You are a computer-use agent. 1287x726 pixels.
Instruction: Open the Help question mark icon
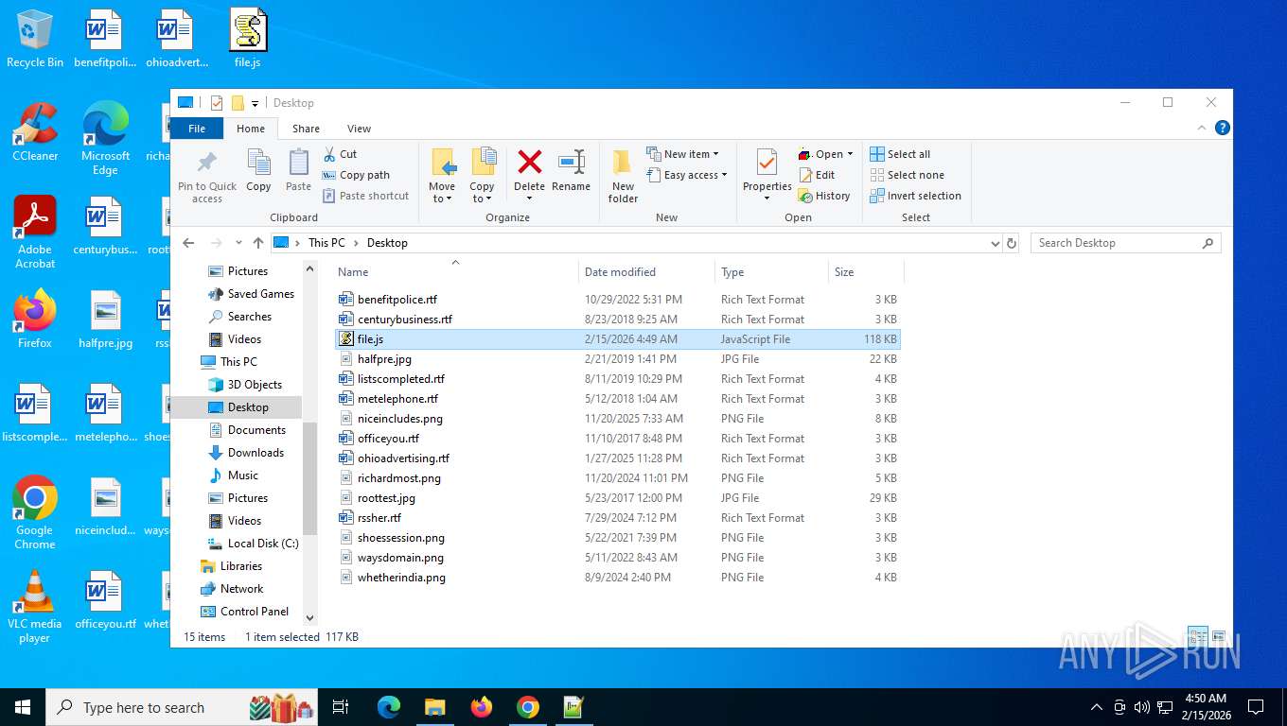coord(1223,128)
